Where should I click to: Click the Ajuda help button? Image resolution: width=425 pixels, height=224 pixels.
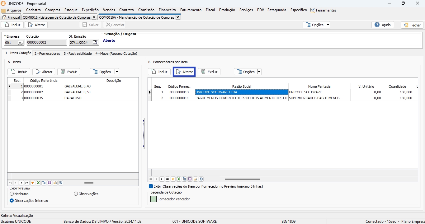click(383, 25)
